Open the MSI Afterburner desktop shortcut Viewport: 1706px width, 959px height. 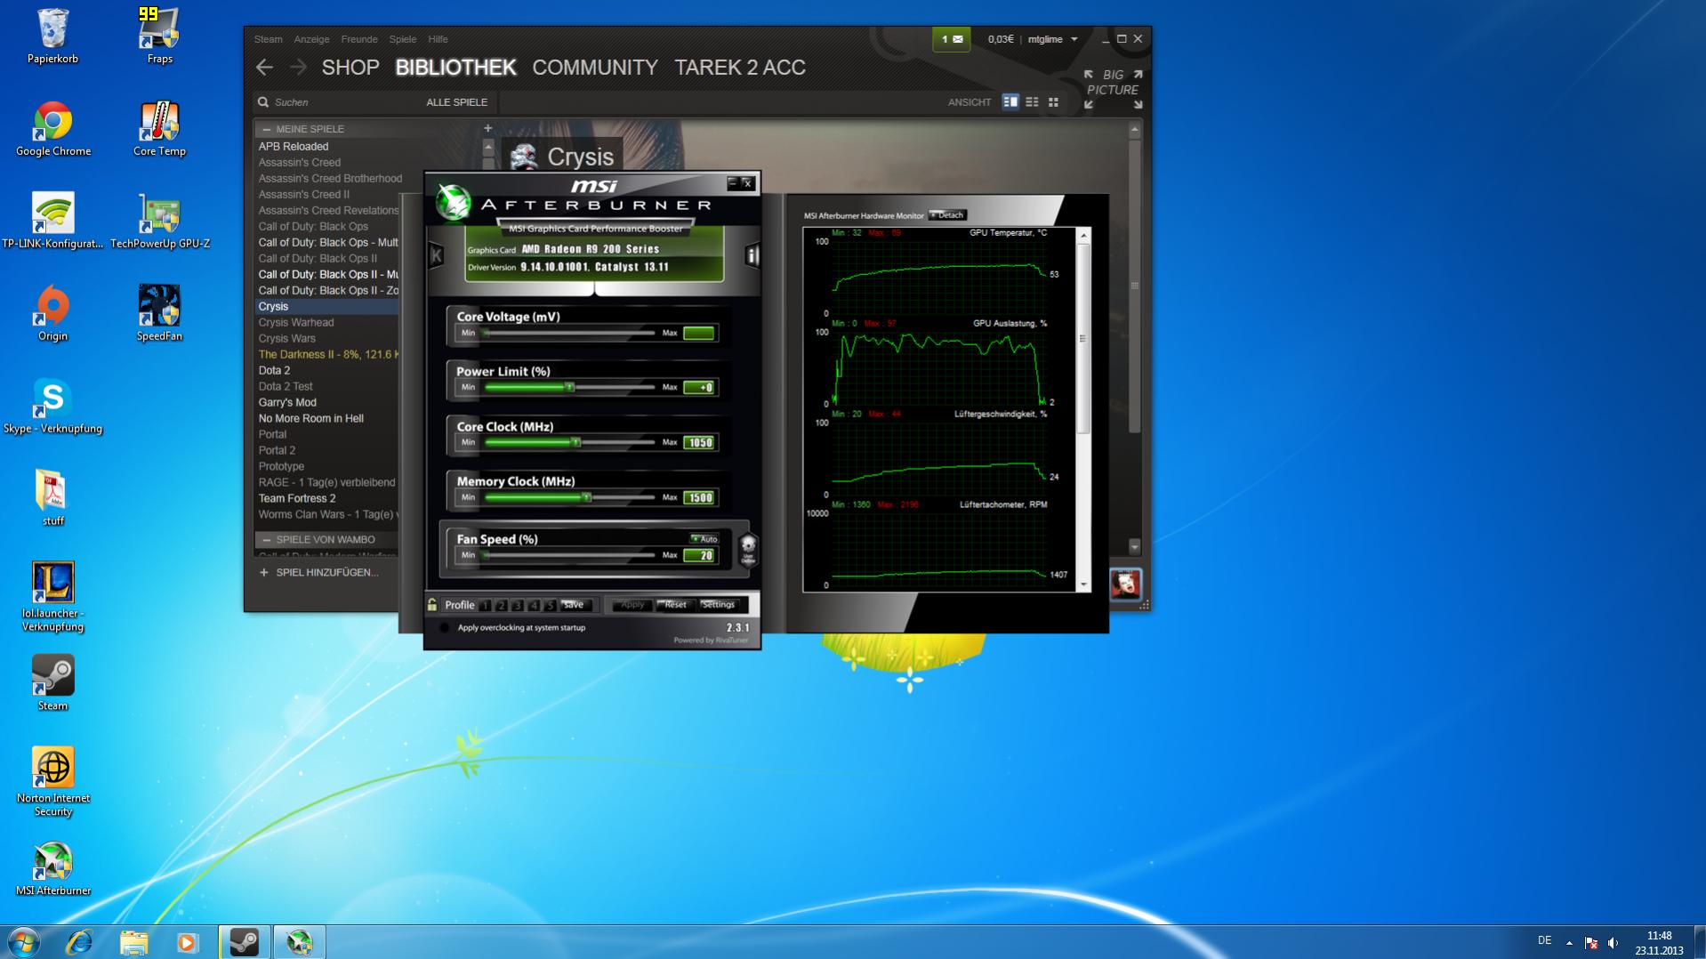(x=52, y=868)
